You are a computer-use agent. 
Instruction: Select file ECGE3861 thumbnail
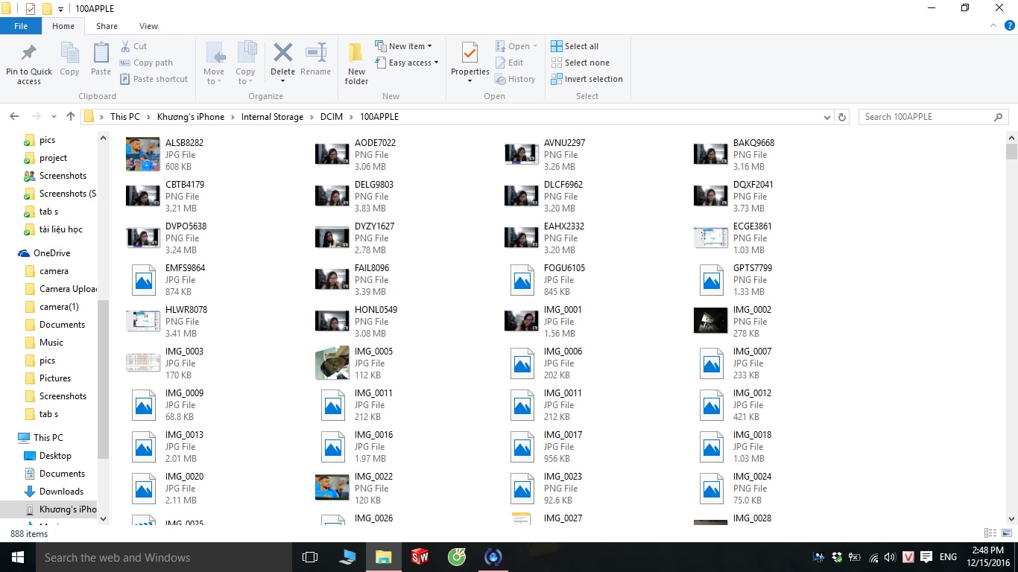click(711, 238)
